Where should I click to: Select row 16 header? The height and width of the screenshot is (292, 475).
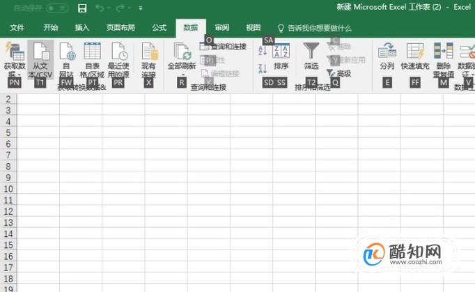tap(8, 256)
